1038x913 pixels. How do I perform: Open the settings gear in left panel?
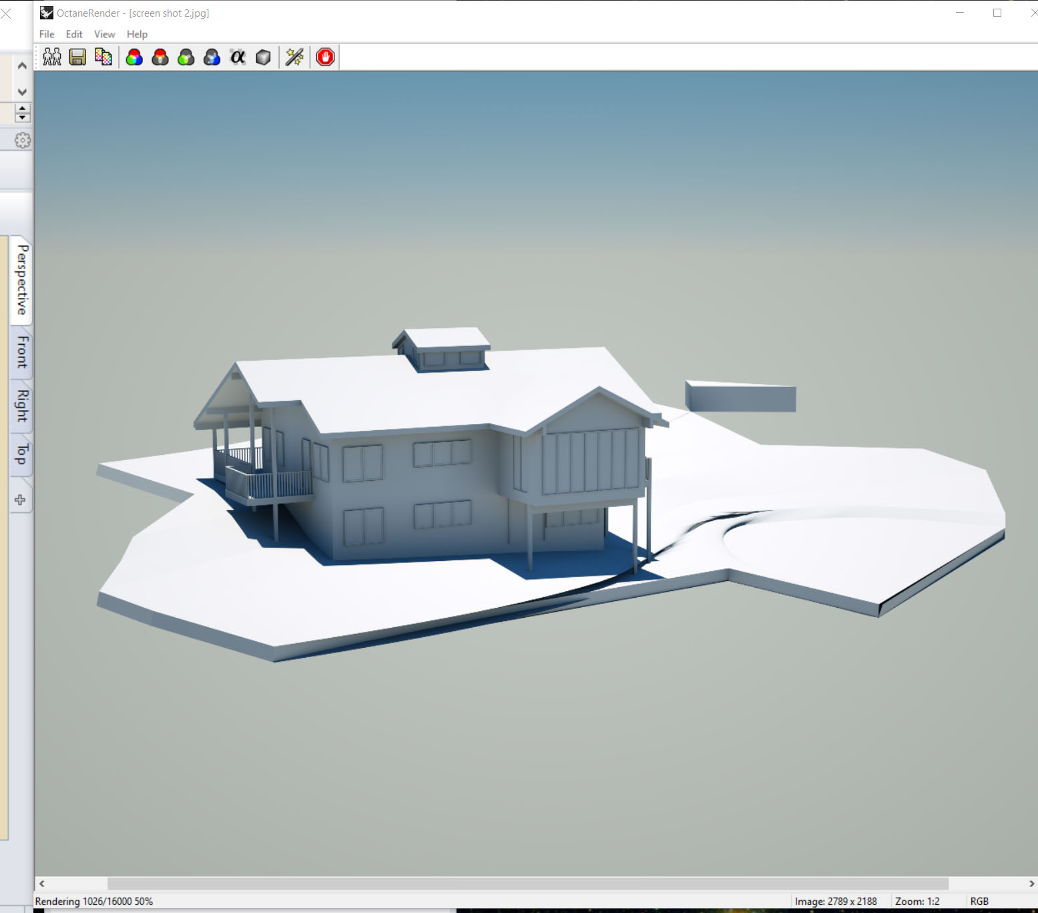pos(23,140)
